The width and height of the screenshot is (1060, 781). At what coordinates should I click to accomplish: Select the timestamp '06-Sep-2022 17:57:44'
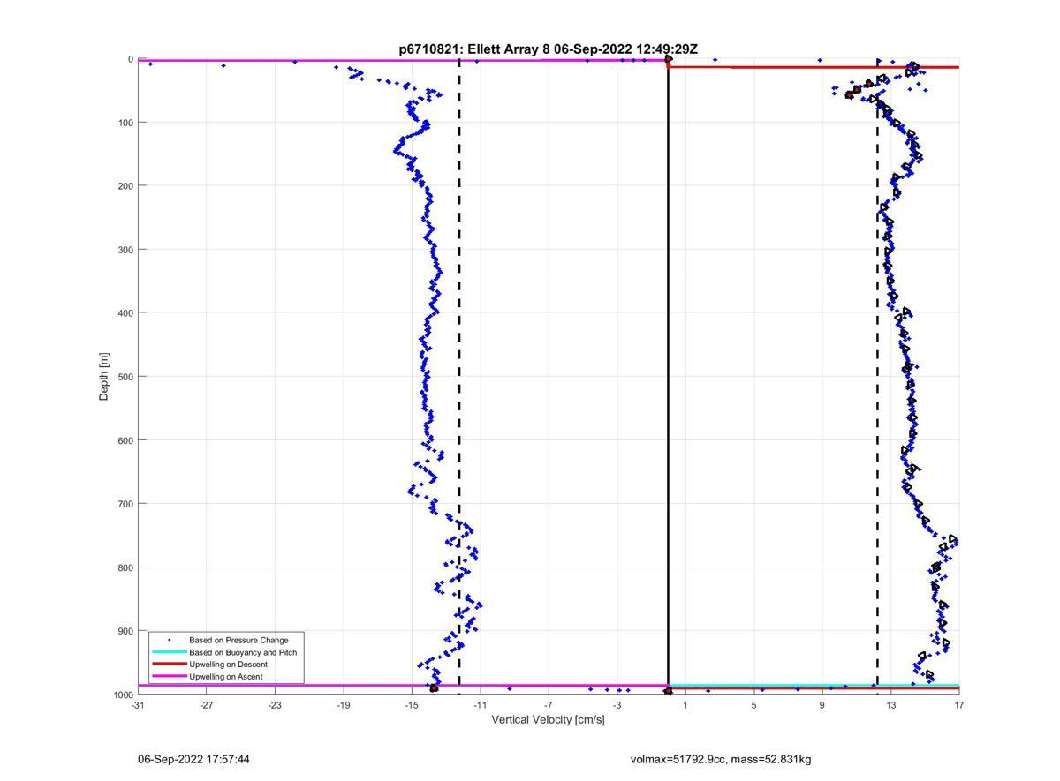[193, 759]
